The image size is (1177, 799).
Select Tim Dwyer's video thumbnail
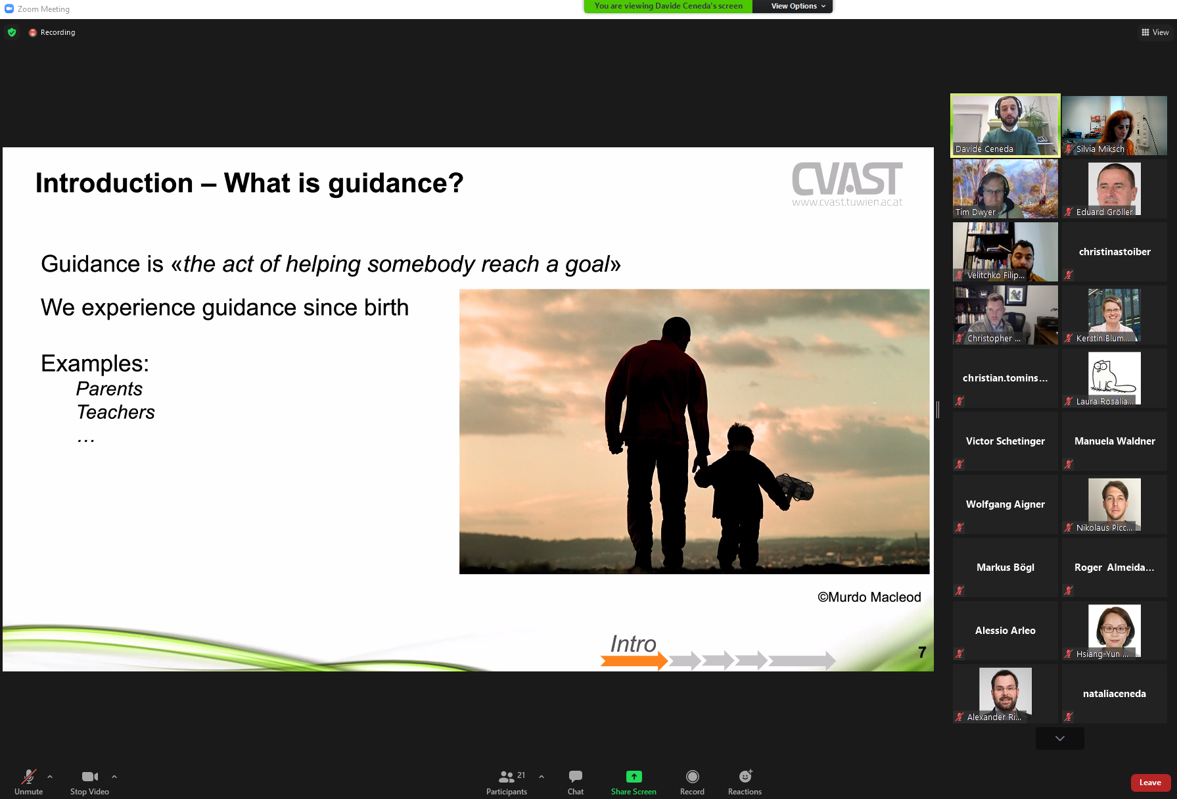click(x=1005, y=189)
